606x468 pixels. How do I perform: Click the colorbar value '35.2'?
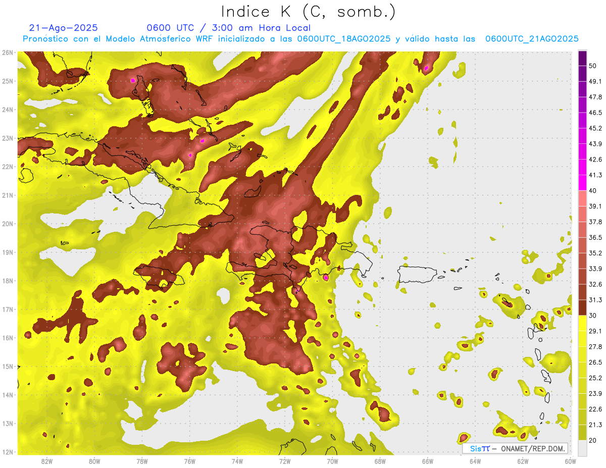(x=595, y=253)
